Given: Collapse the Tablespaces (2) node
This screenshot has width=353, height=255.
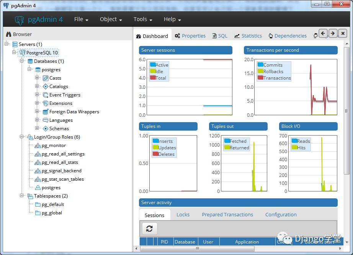Looking at the screenshot, I should tap(22, 196).
